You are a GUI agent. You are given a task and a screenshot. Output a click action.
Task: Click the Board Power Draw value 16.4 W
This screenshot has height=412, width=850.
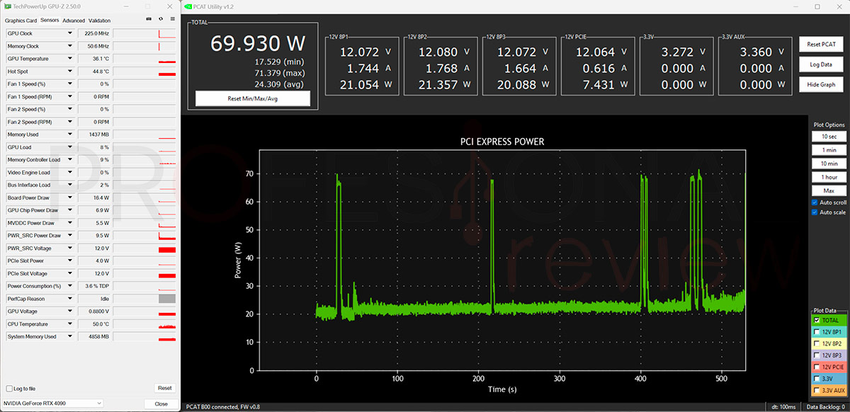[x=94, y=198]
